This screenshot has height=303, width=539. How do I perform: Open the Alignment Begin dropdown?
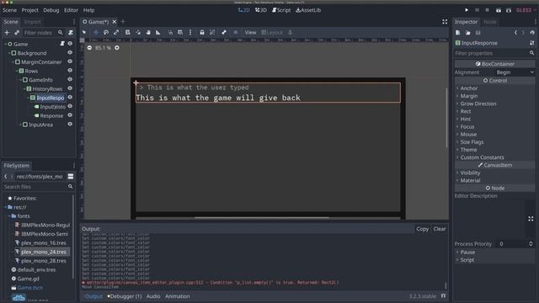pos(515,72)
